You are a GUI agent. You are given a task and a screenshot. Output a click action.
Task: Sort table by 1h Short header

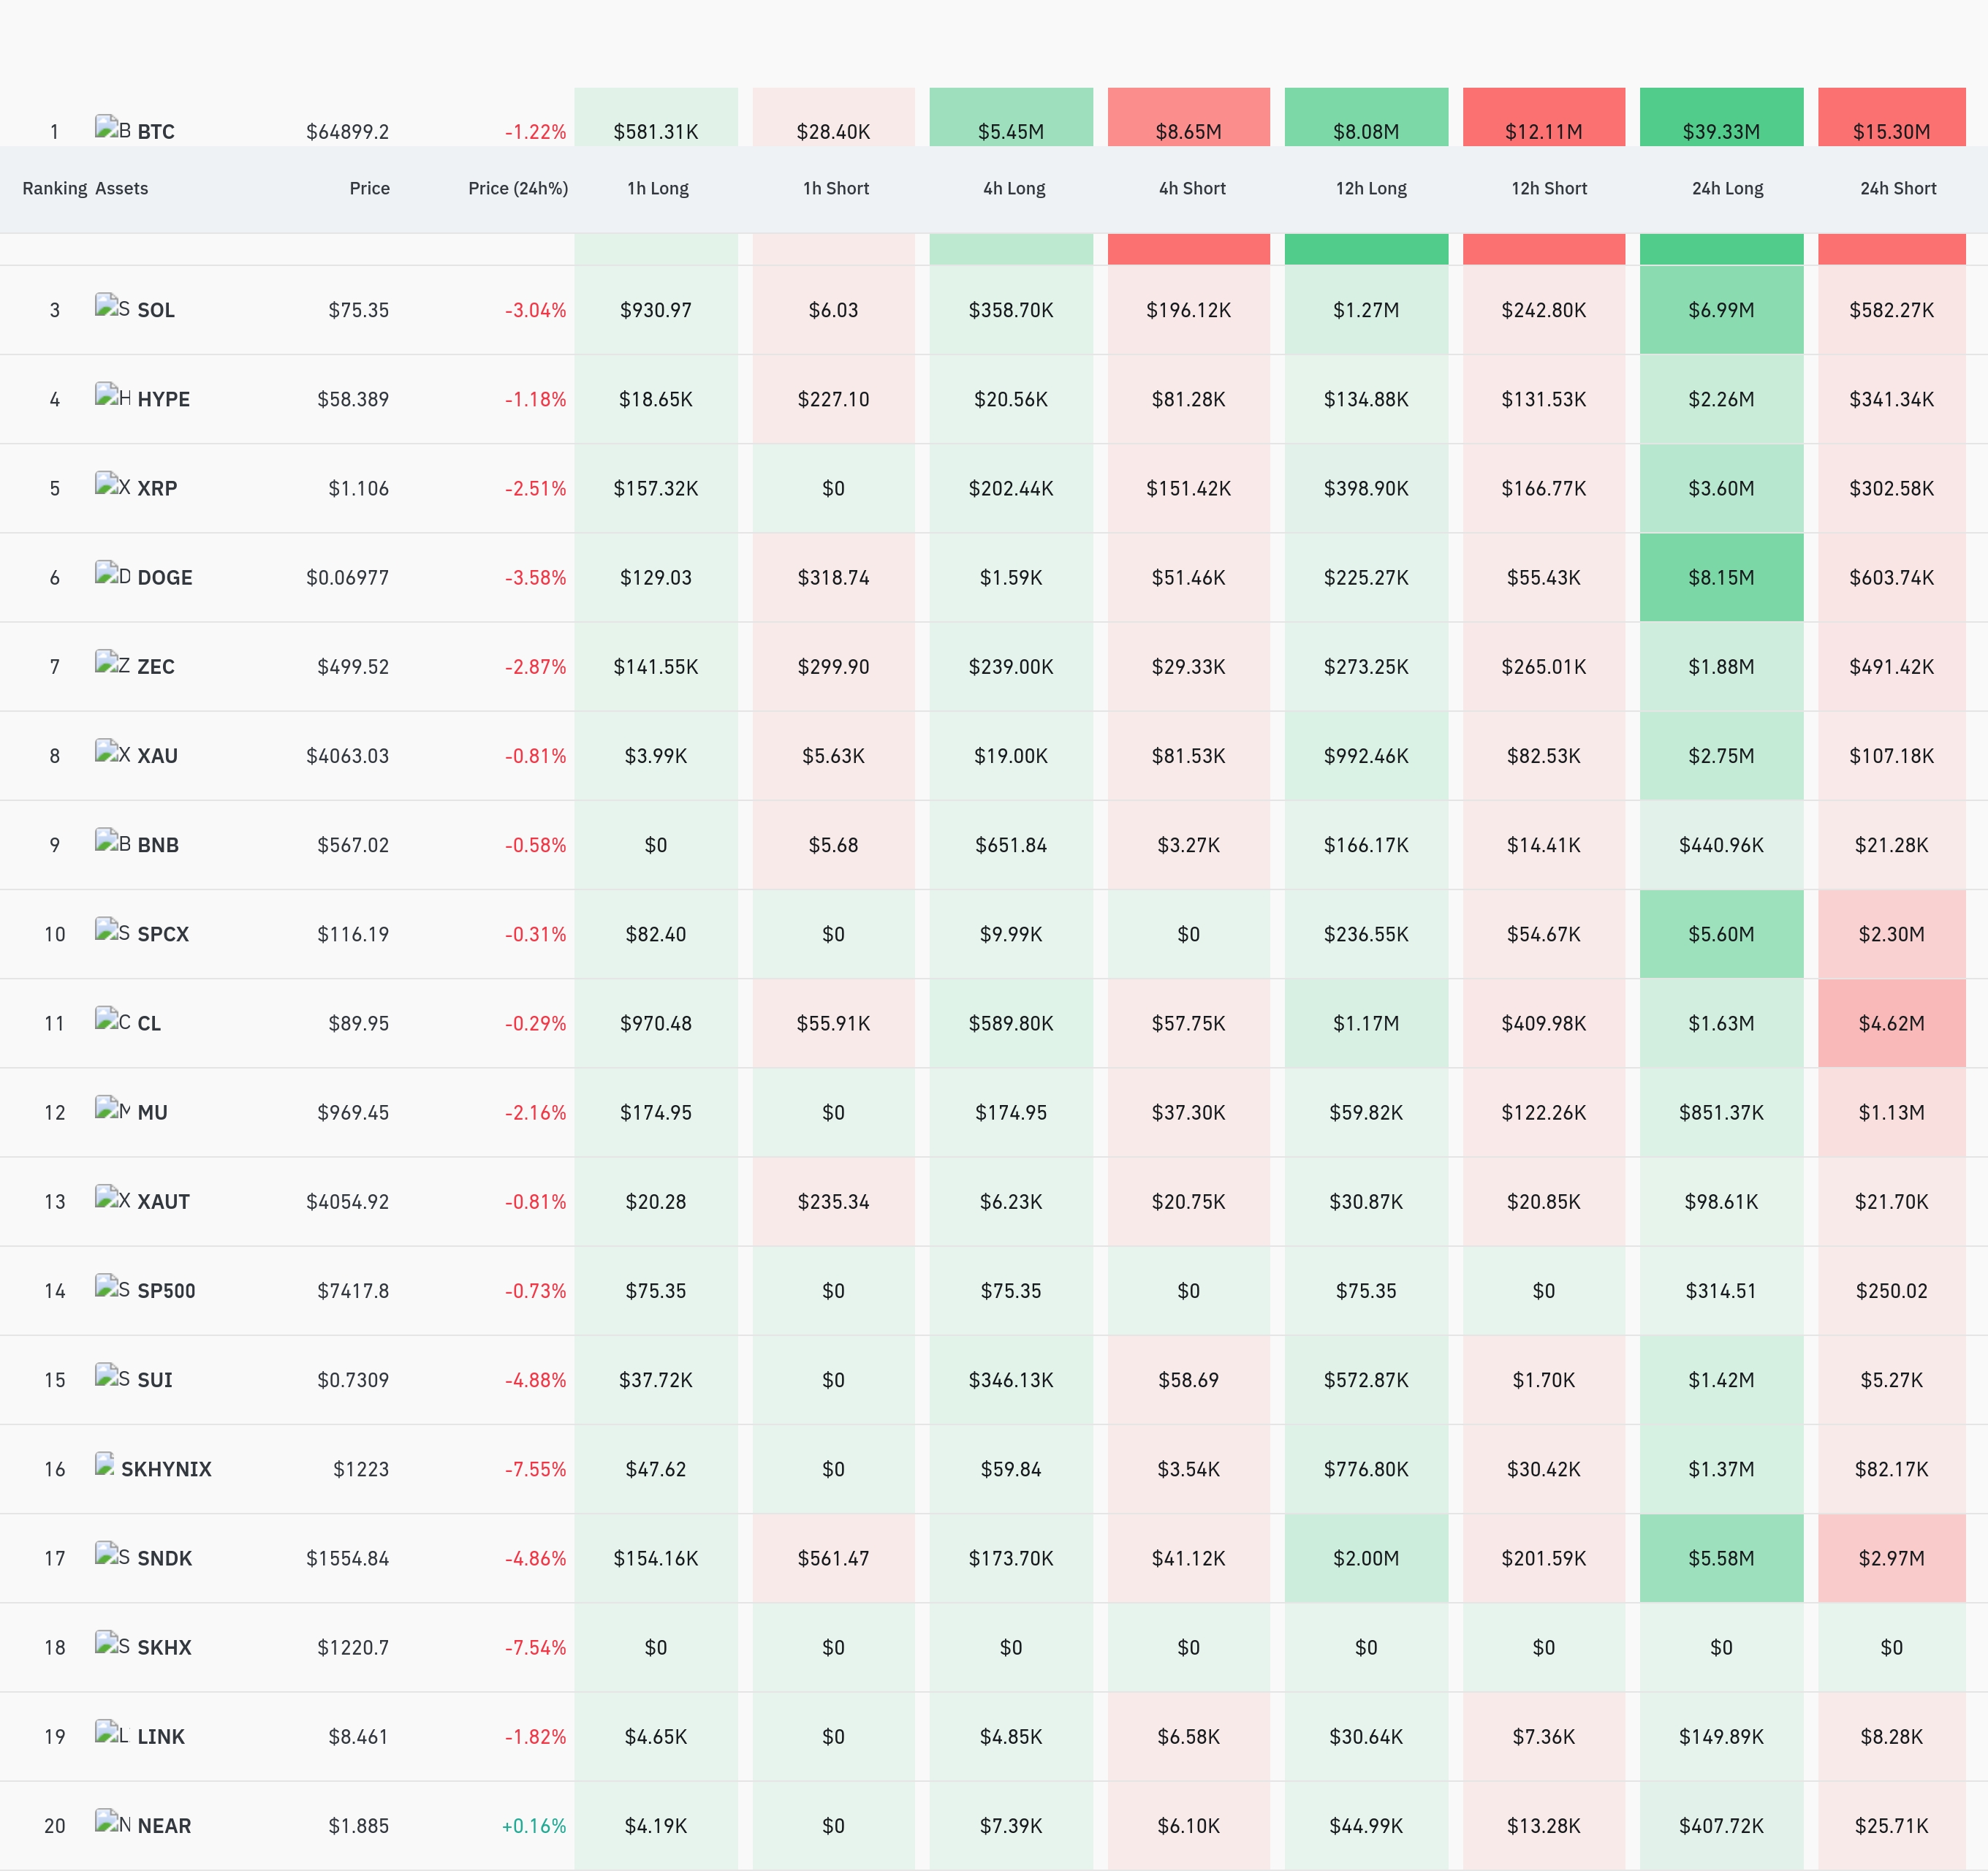[836, 188]
